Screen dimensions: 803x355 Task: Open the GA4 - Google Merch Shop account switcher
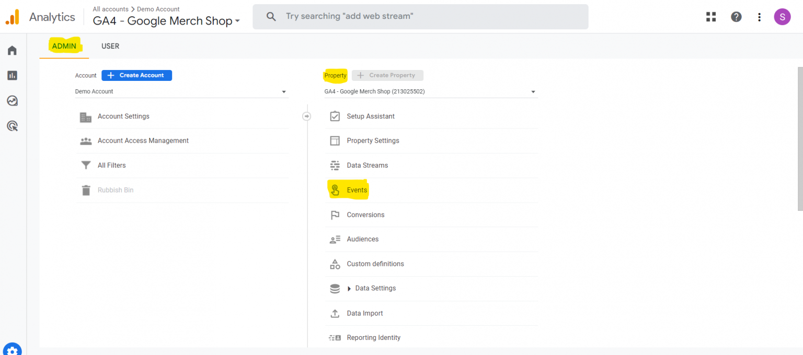(x=166, y=21)
